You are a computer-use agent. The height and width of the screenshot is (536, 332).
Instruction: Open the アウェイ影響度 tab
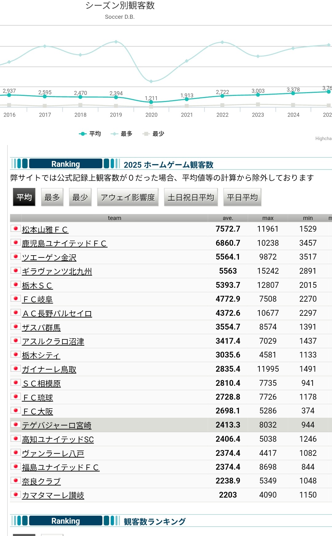(128, 197)
